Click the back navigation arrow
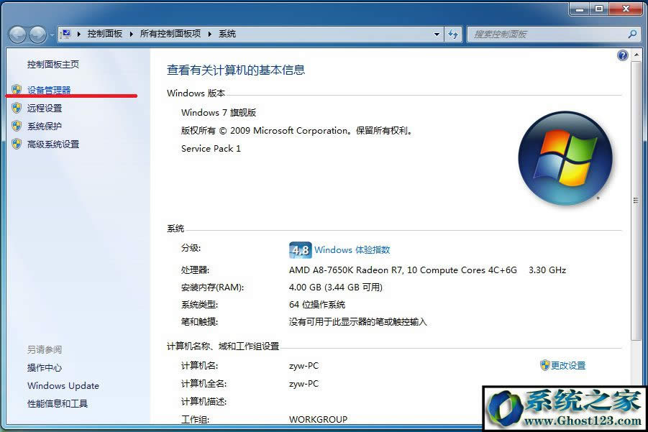The image size is (648, 432). coord(18,34)
